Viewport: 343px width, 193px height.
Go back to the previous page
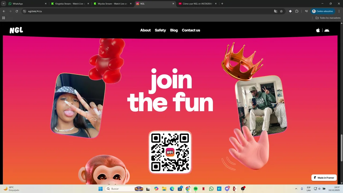click(4, 11)
